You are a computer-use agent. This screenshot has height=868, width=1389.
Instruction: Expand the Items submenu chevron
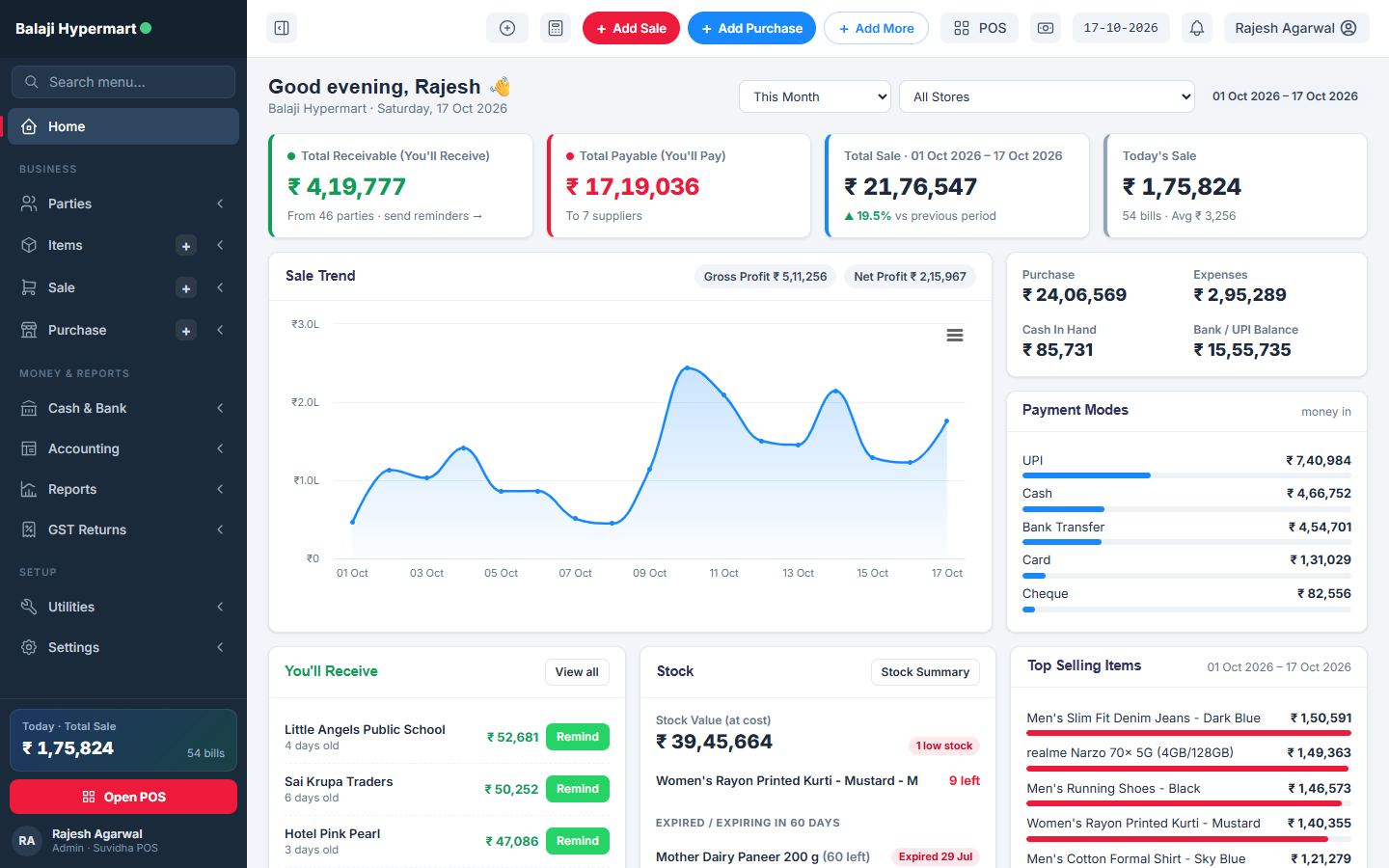pos(220,245)
